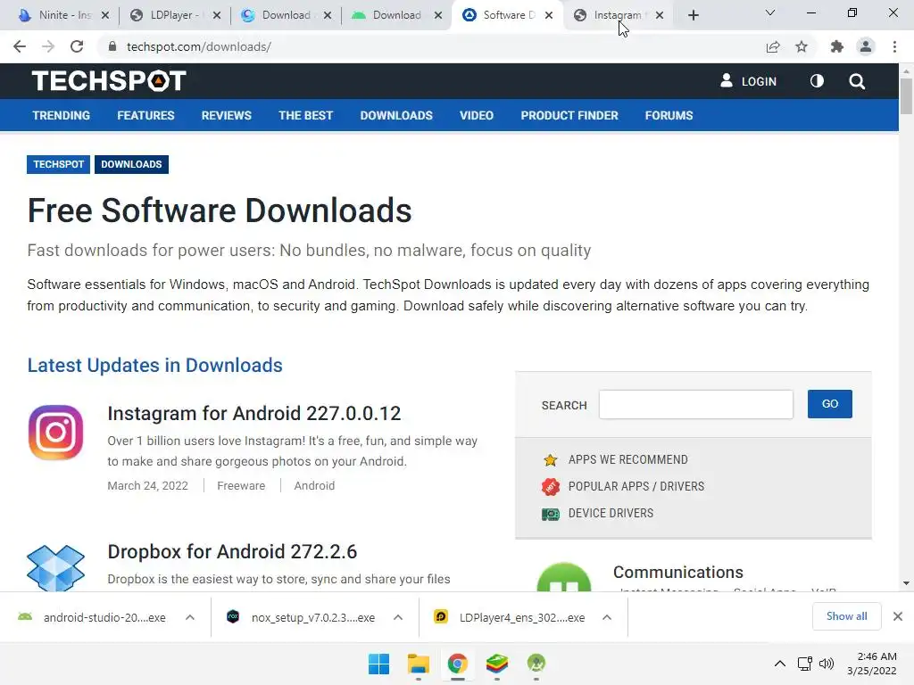Open the DOWNLOADS nav item
914x685 pixels.
396,115
